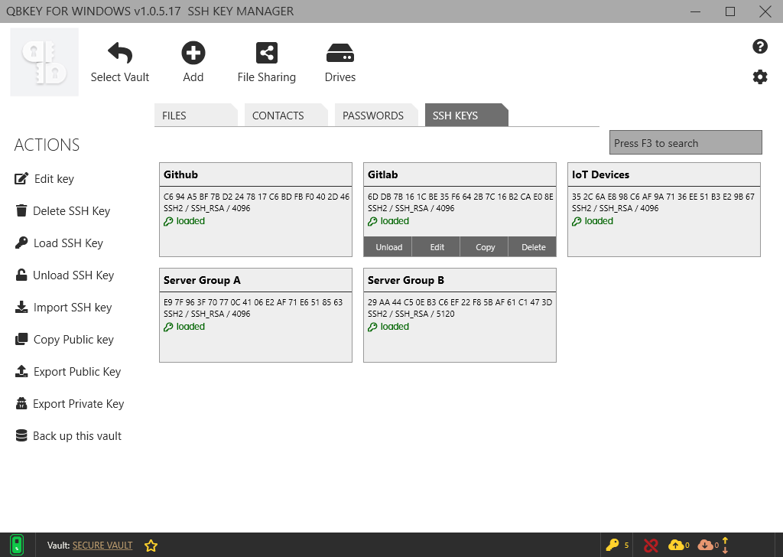Select the SSH KEYS tab

point(466,116)
